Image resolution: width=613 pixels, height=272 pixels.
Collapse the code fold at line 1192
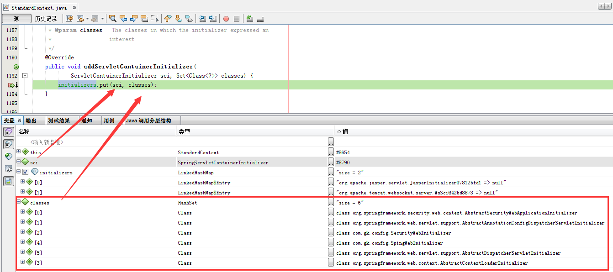(x=25, y=76)
